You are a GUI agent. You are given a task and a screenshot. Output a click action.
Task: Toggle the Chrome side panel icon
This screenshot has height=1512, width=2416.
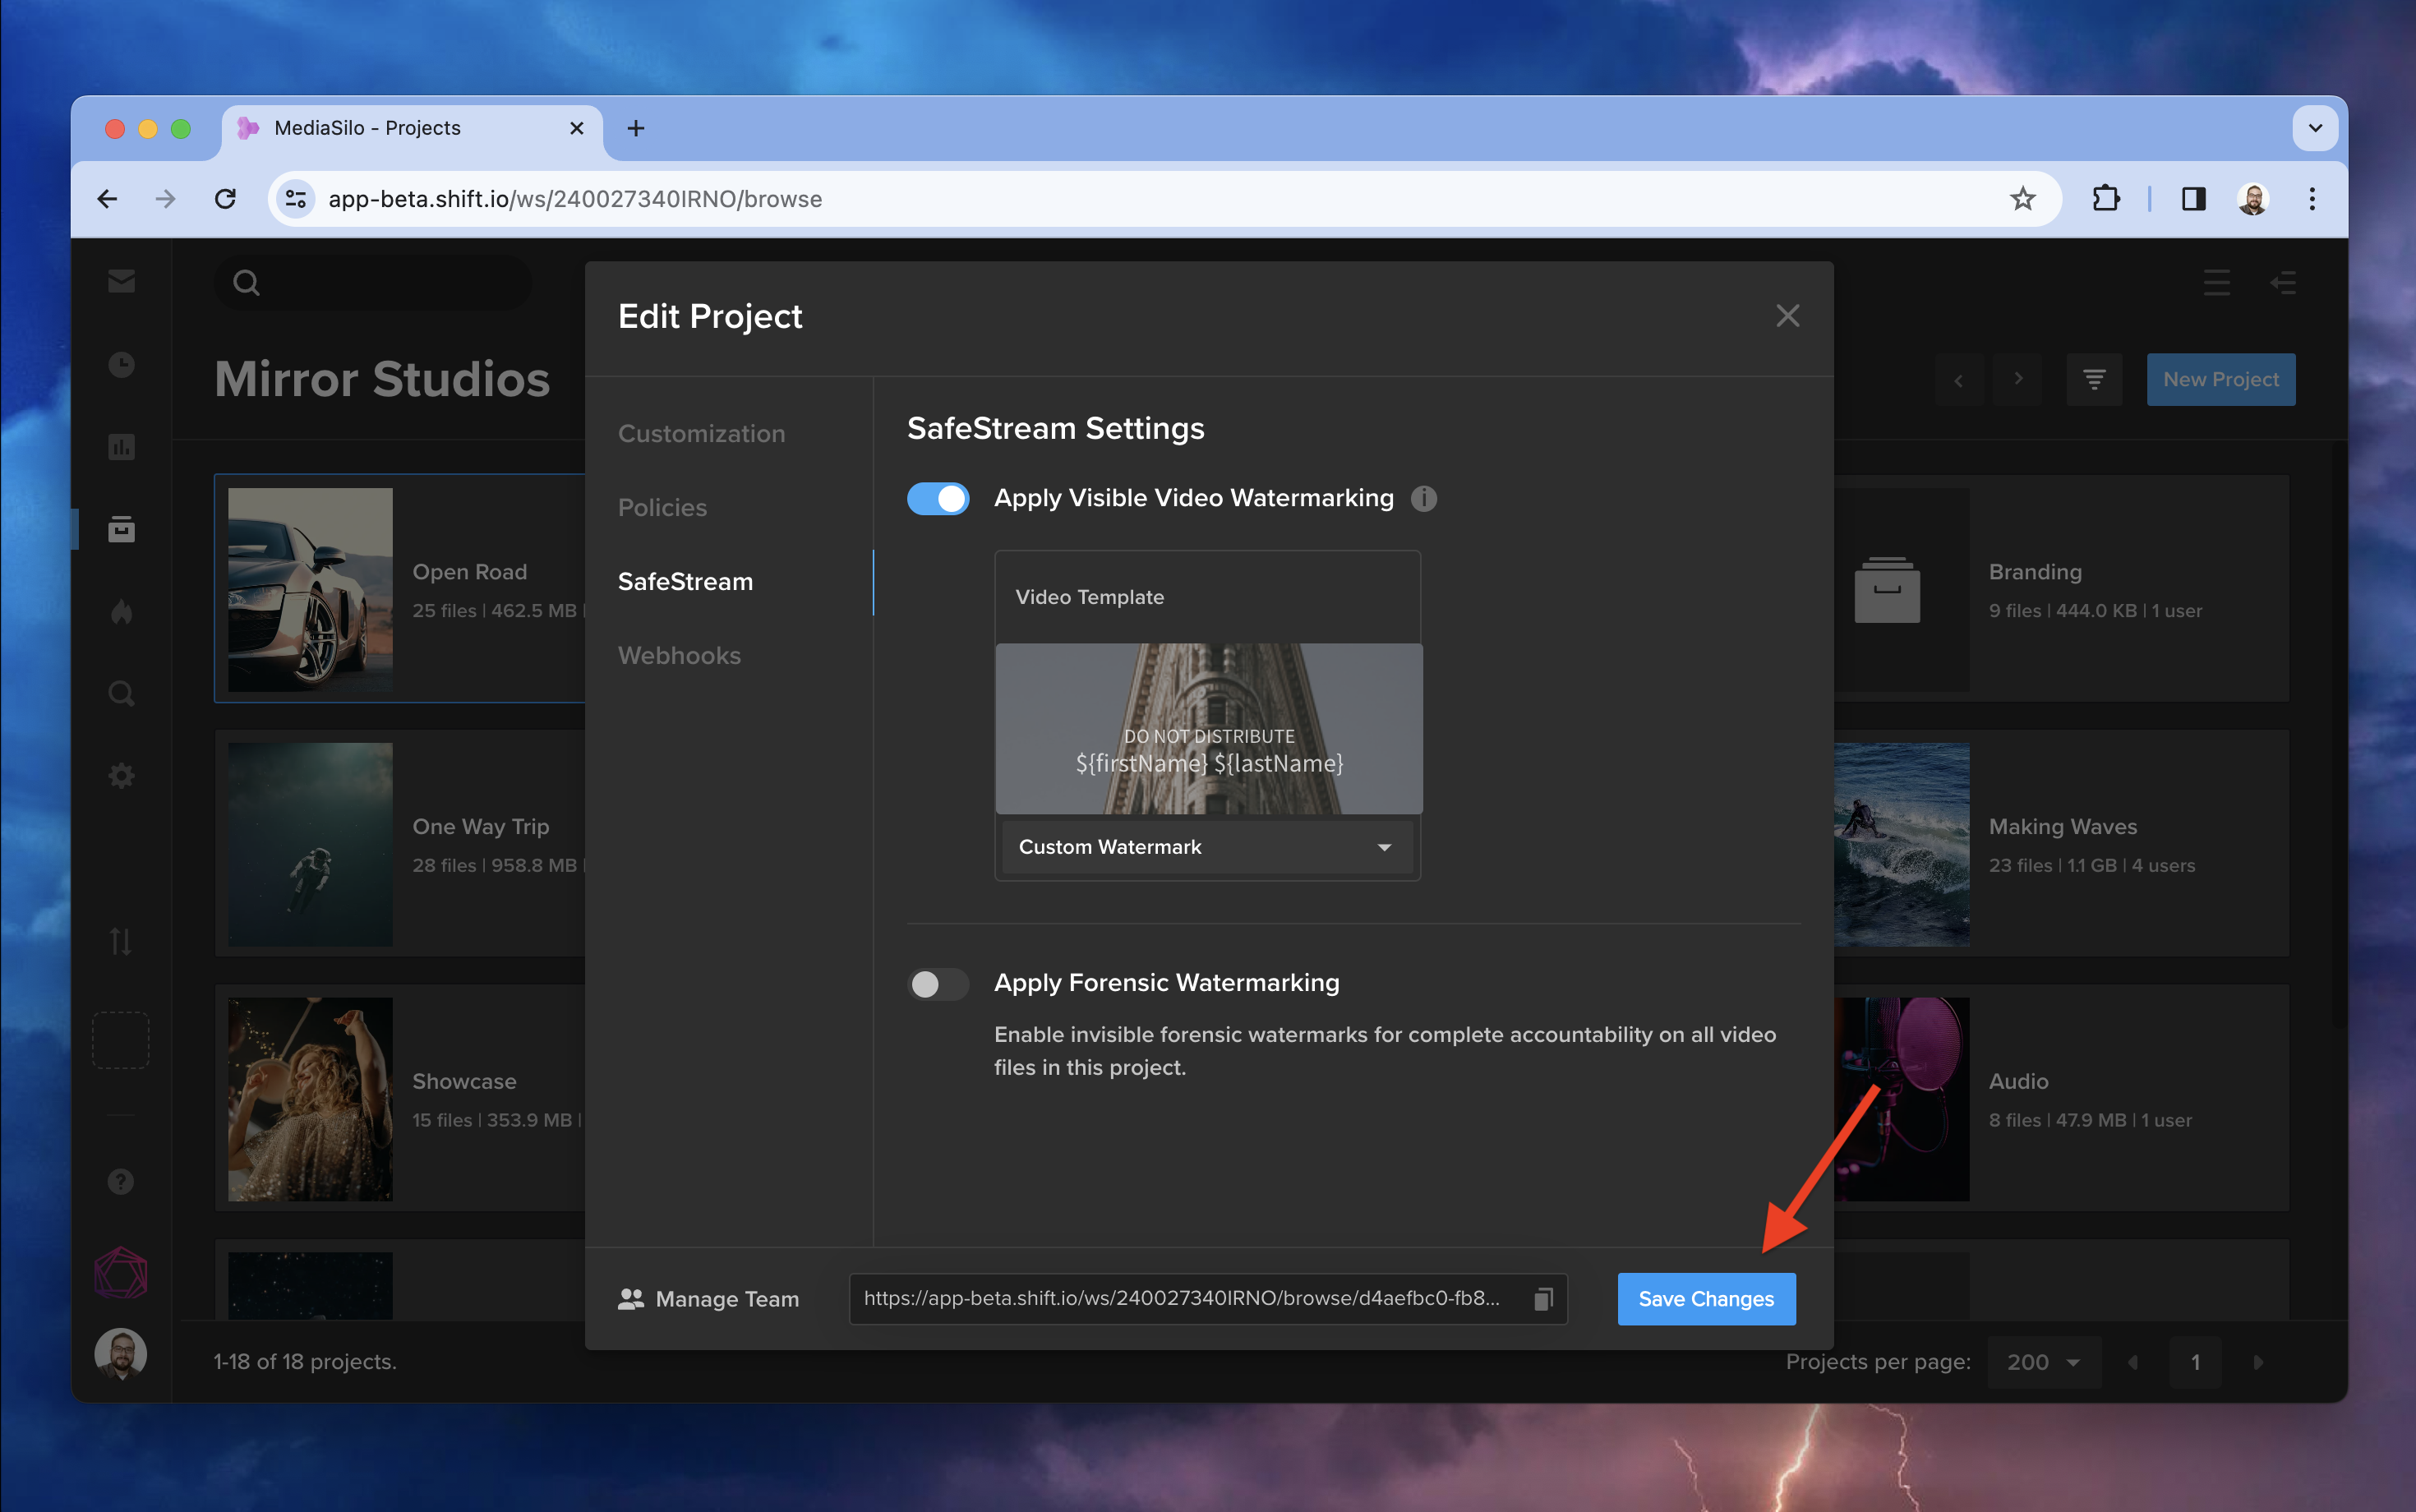tap(2193, 199)
